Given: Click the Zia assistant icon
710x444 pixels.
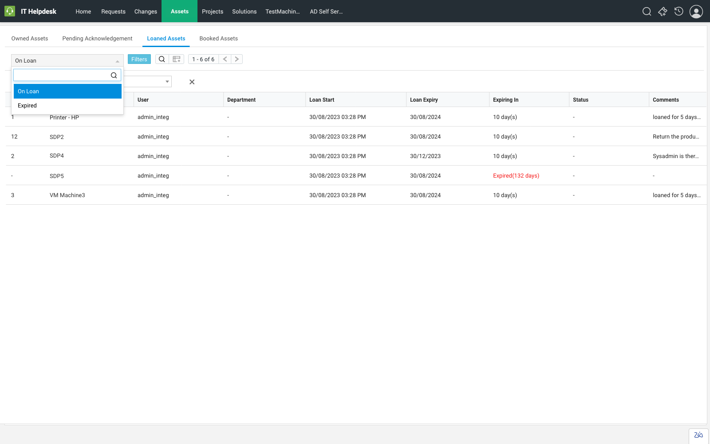Looking at the screenshot, I should 698,435.
